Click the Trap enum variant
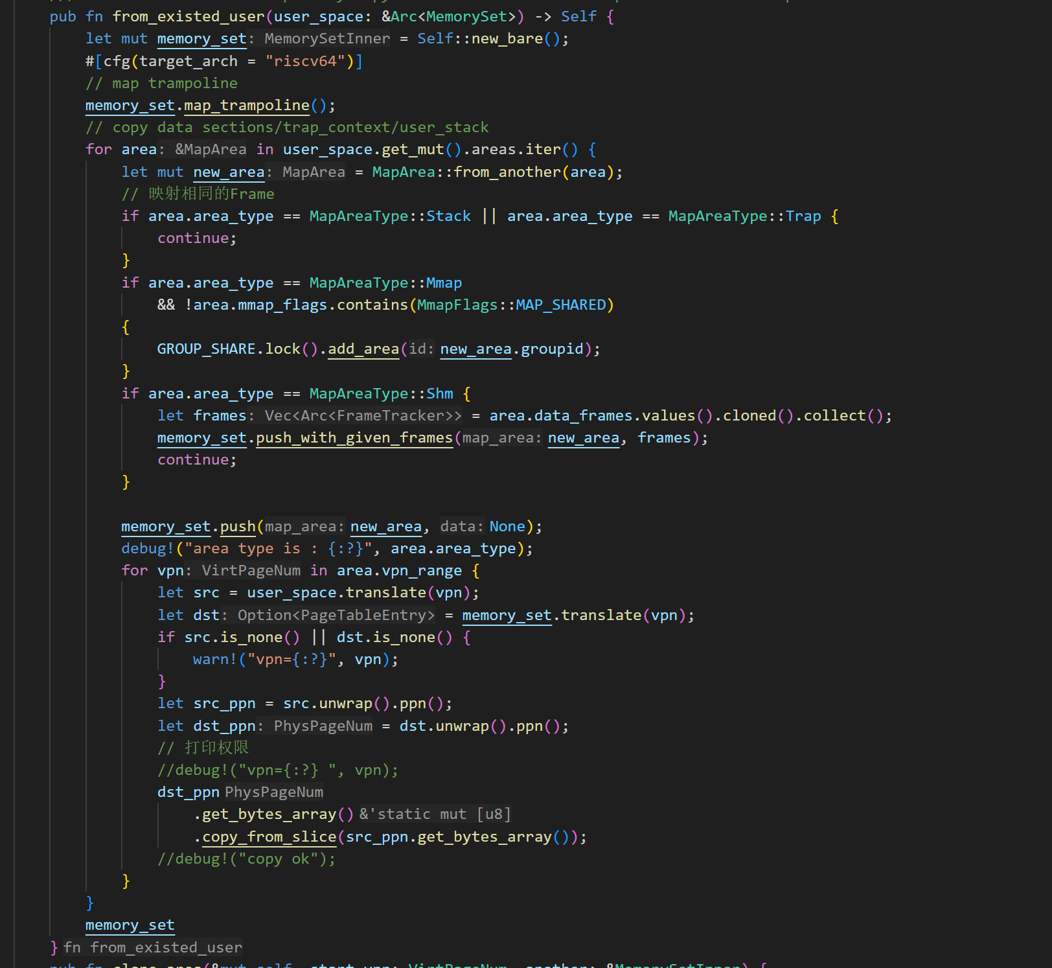 (x=803, y=216)
